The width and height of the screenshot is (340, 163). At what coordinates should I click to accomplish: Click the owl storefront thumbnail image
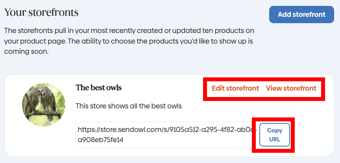pos(43,104)
